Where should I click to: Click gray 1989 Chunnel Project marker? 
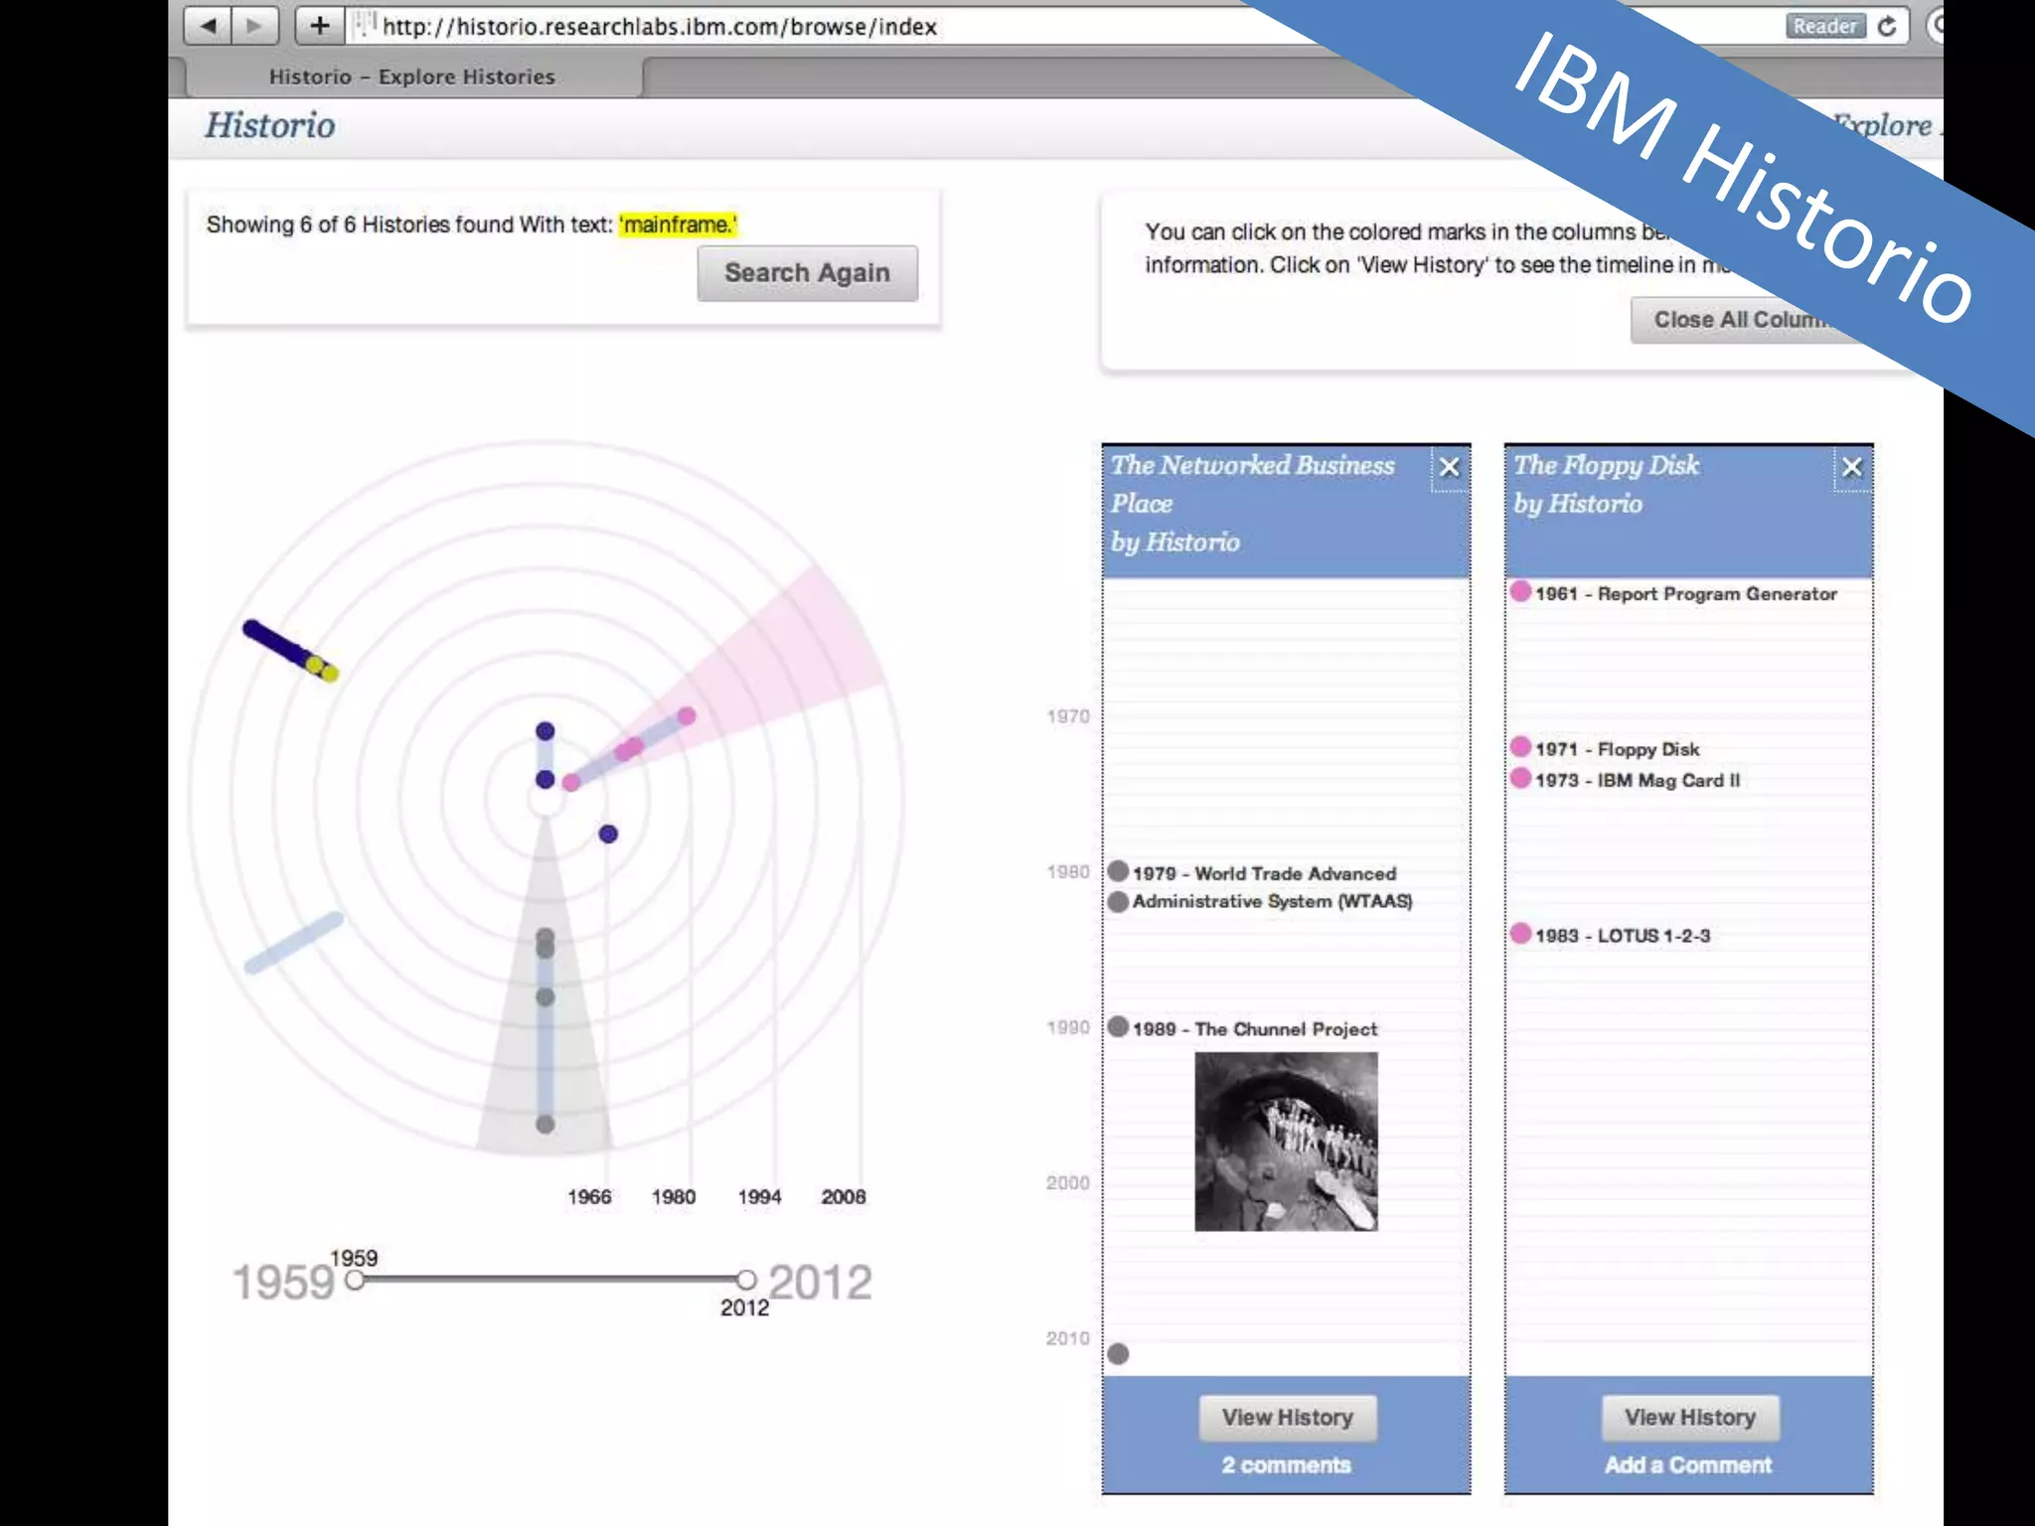click(1118, 1027)
